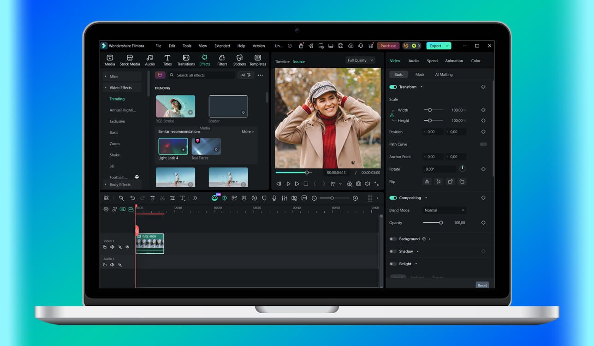Click the save project floppy icon

(x=340, y=46)
